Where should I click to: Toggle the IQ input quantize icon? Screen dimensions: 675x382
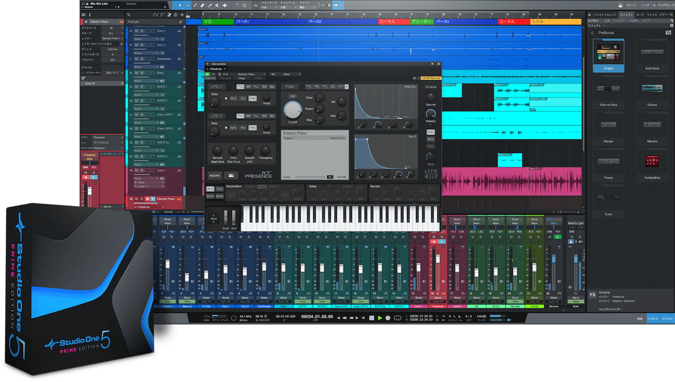[255, 5]
